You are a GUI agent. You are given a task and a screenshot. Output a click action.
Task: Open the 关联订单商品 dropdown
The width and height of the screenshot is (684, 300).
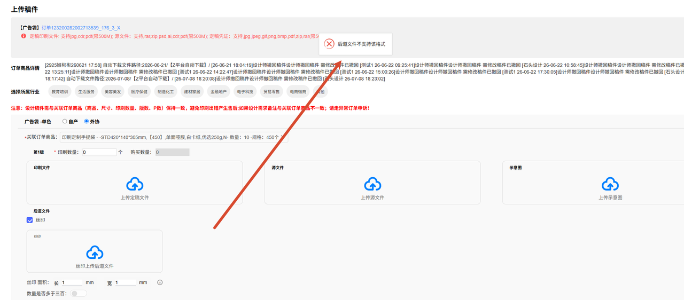pos(174,137)
